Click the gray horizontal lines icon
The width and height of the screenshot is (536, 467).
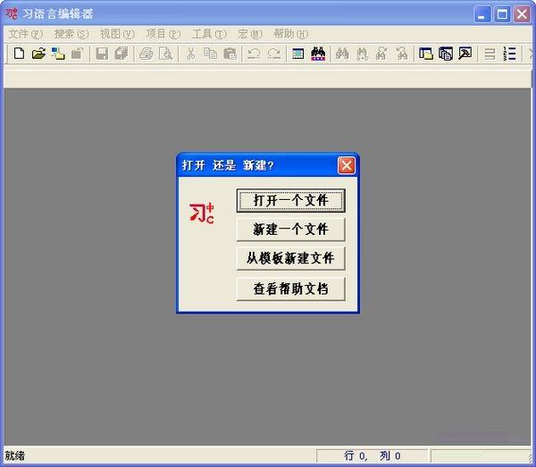[x=490, y=54]
